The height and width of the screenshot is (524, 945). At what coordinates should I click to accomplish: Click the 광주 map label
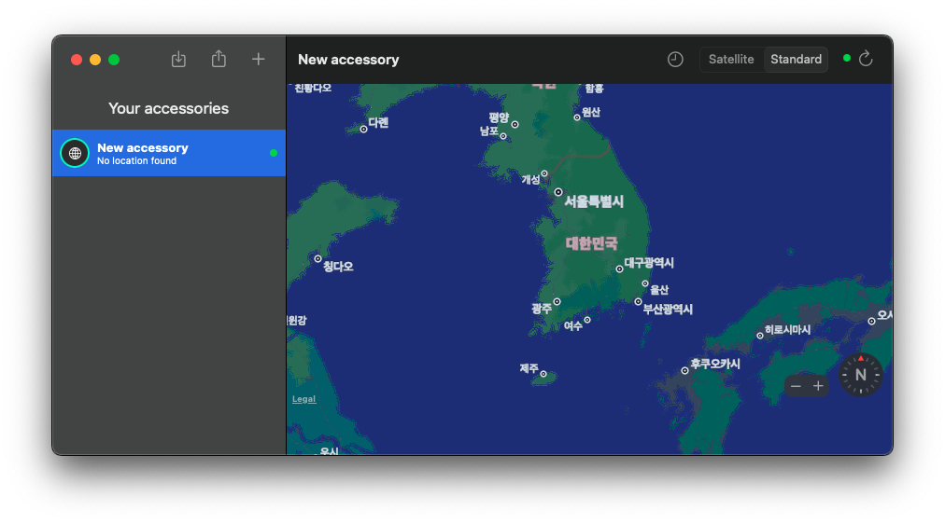[x=542, y=309]
